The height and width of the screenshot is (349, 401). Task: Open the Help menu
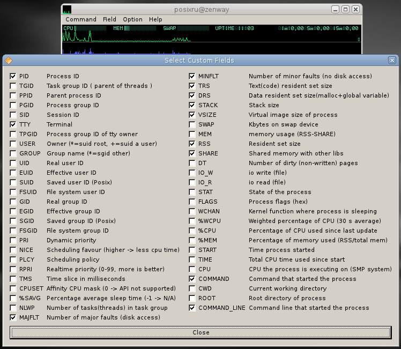[155, 19]
